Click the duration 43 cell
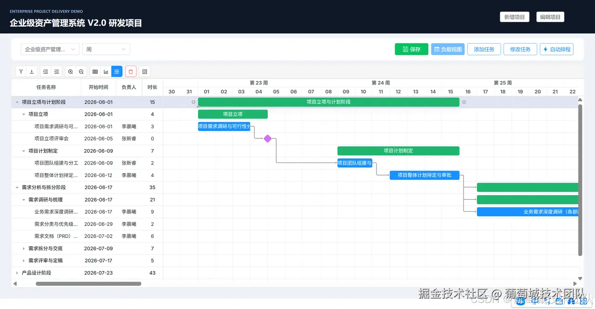Viewport: 595px width, 309px height. pos(152,273)
